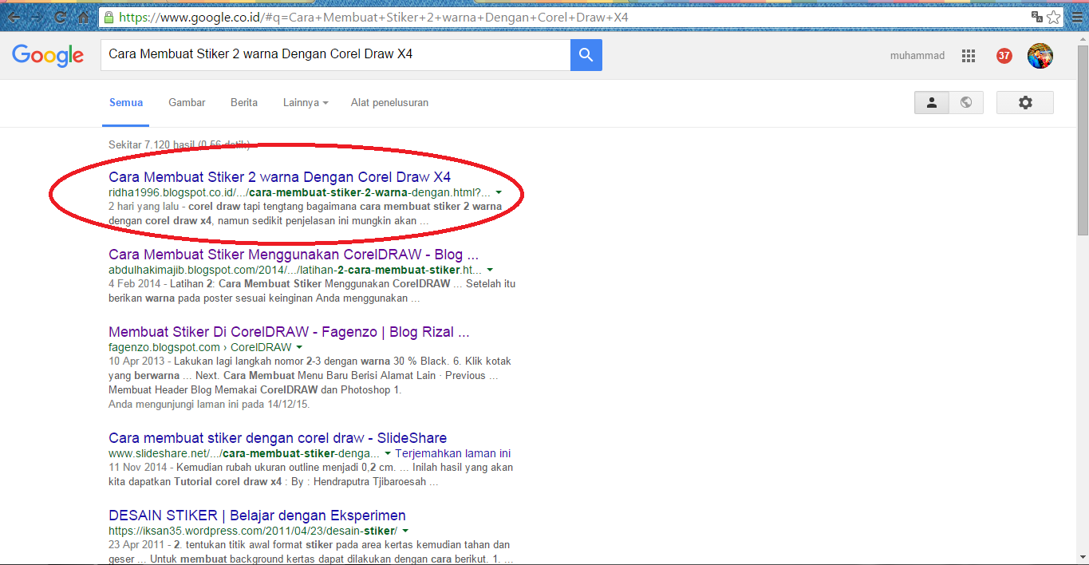The image size is (1089, 565).
Task: Bookmark this page with the star icon
Action: (1054, 17)
